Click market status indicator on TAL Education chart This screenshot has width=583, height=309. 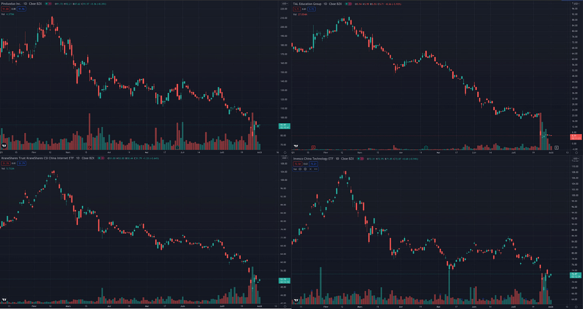pos(348,4)
